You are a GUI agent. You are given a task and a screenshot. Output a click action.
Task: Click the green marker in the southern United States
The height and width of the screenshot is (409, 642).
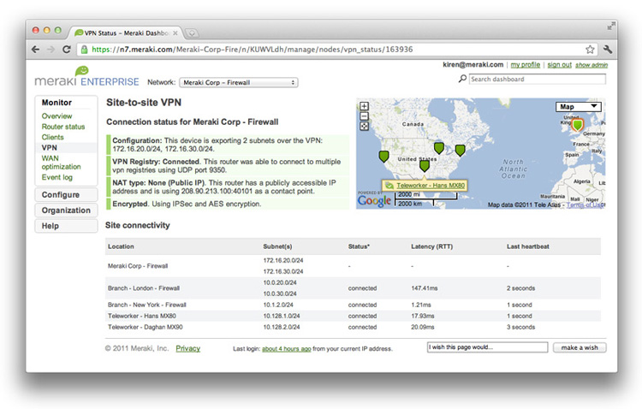[425, 165]
